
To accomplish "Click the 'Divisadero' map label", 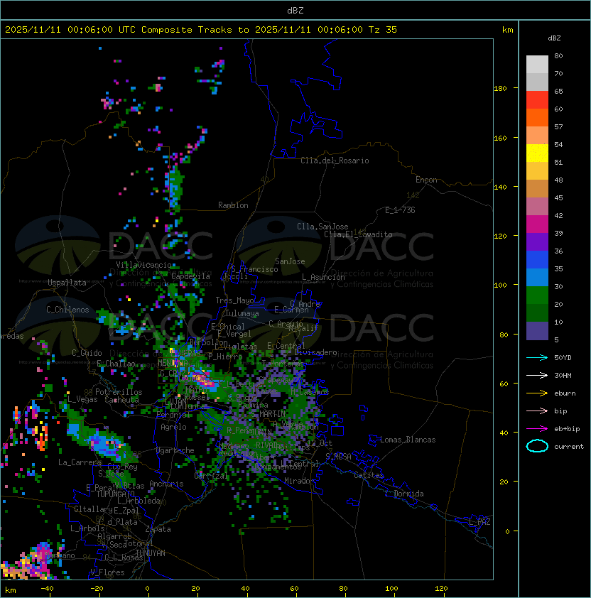I will [x=316, y=352].
